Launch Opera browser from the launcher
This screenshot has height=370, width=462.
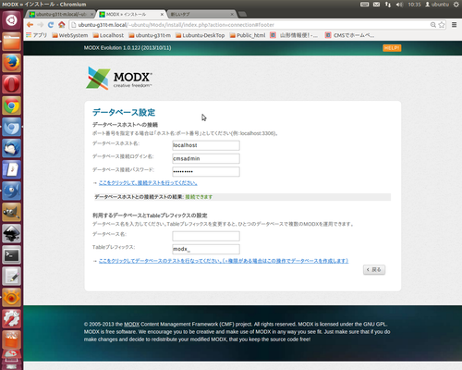(x=11, y=84)
